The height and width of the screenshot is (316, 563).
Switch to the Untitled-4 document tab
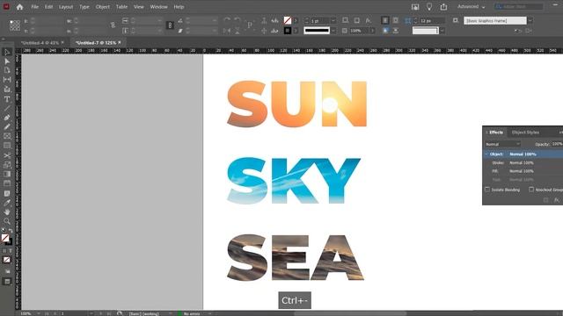pos(40,43)
